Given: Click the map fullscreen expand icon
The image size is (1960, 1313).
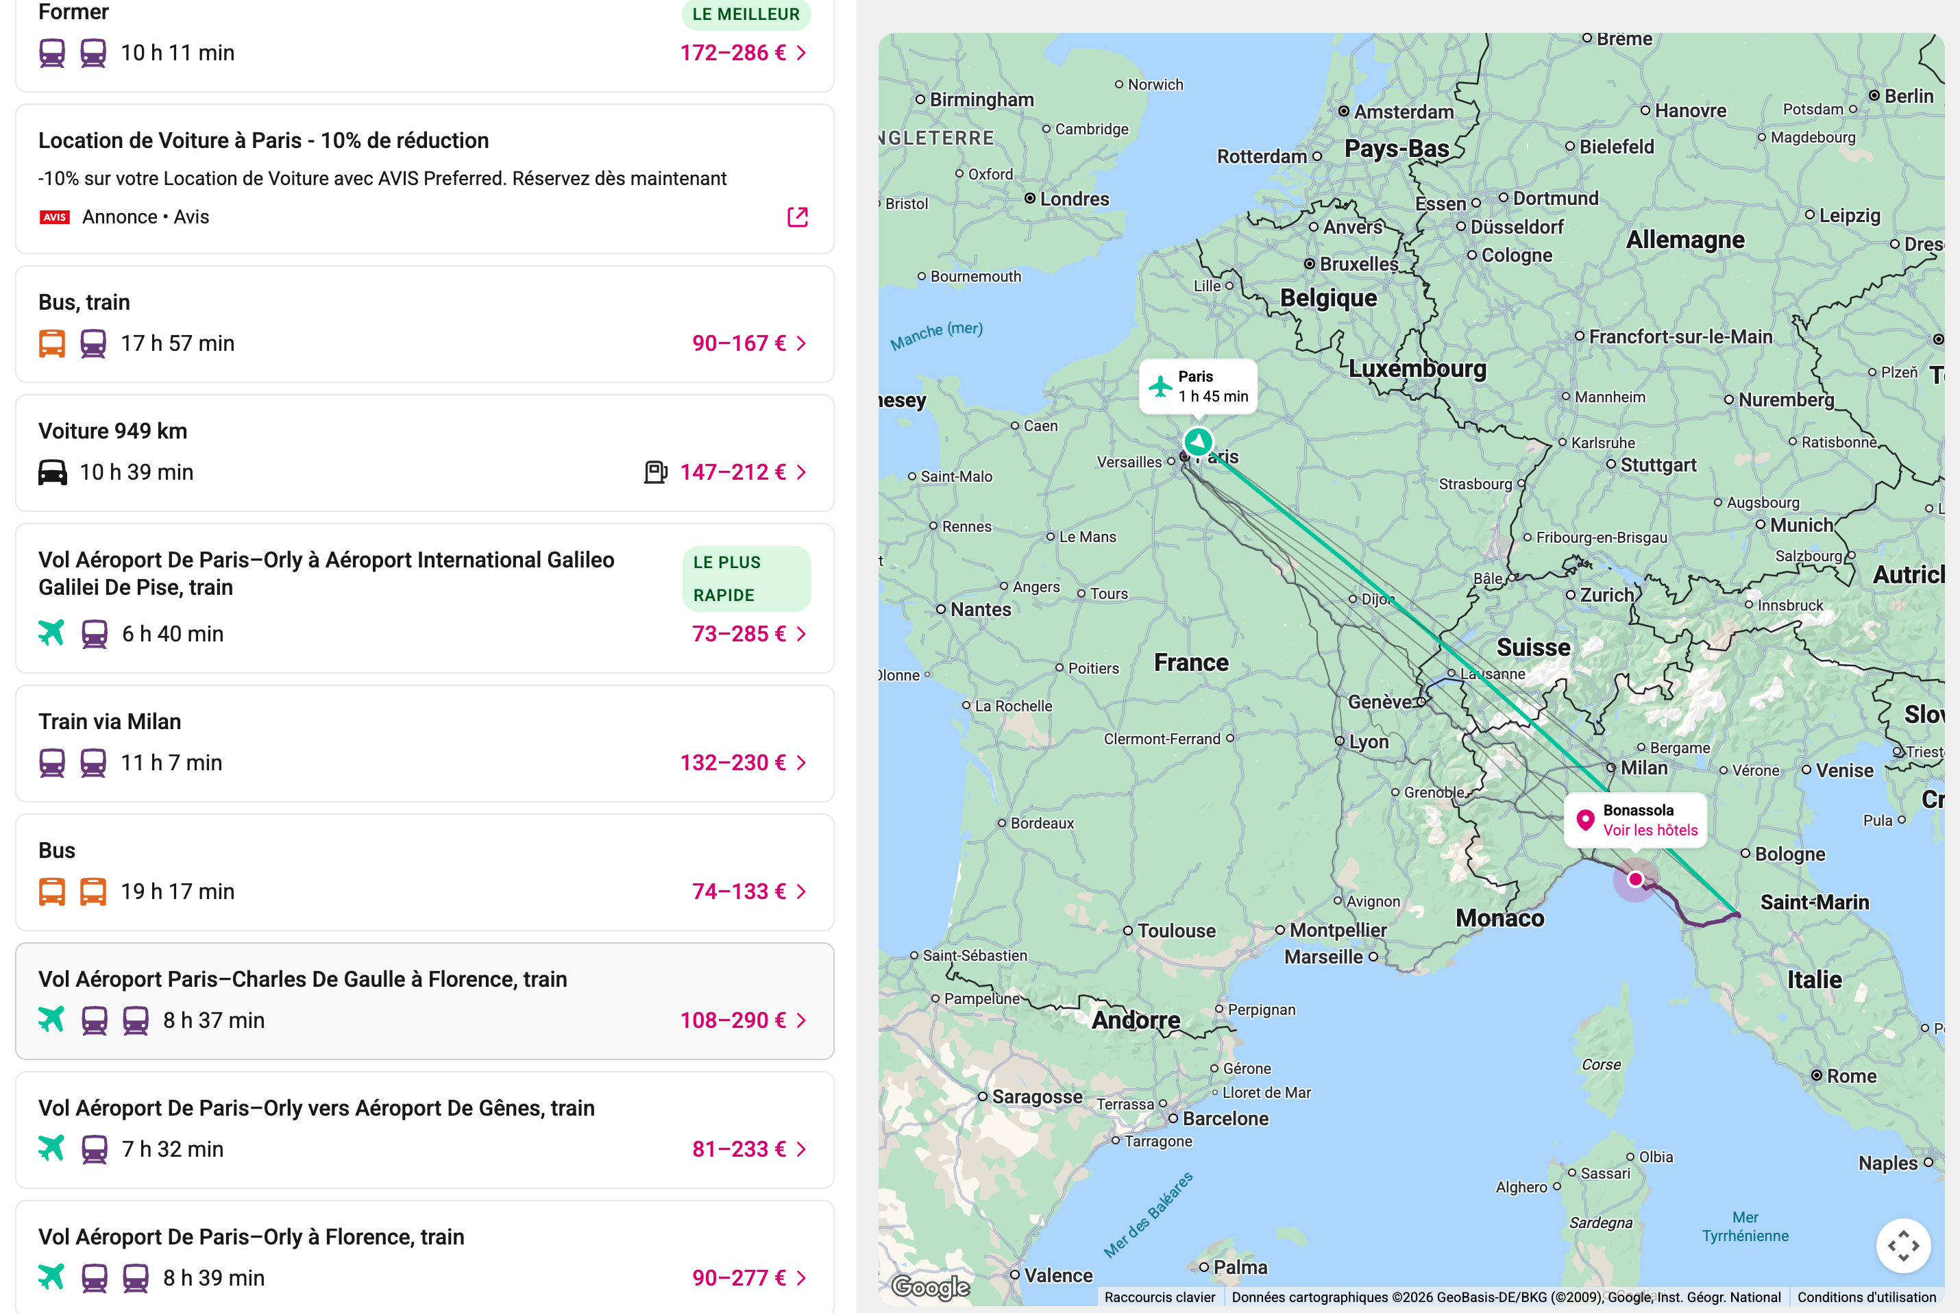Looking at the screenshot, I should click(1902, 1245).
